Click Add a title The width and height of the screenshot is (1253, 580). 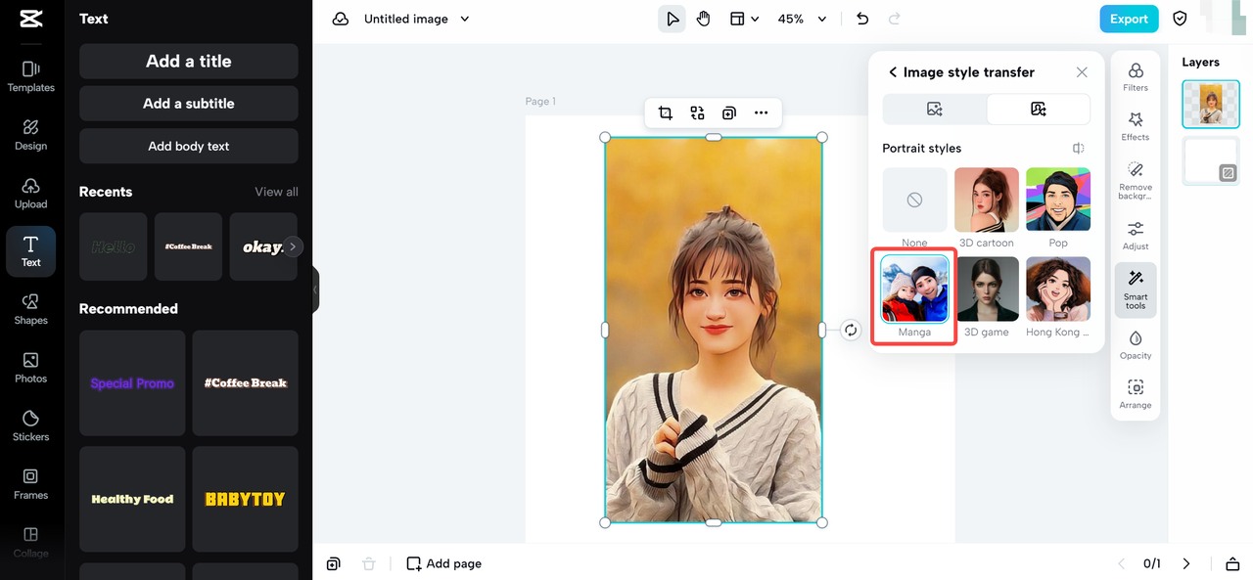(189, 61)
